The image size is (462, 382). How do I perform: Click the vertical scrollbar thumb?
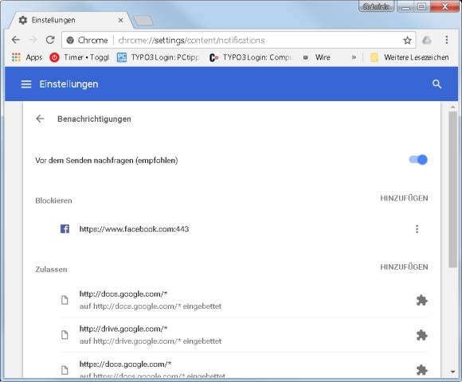(452, 189)
